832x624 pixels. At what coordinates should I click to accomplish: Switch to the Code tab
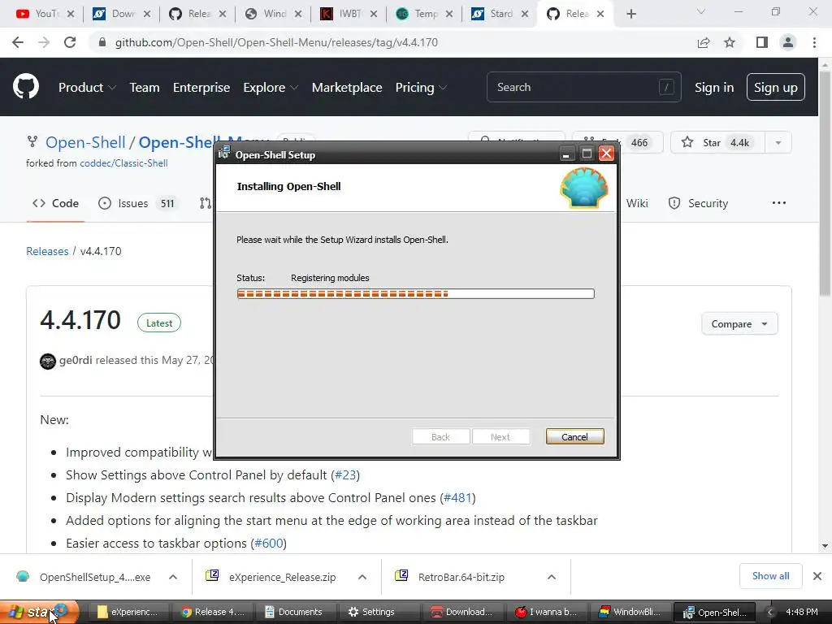point(55,203)
